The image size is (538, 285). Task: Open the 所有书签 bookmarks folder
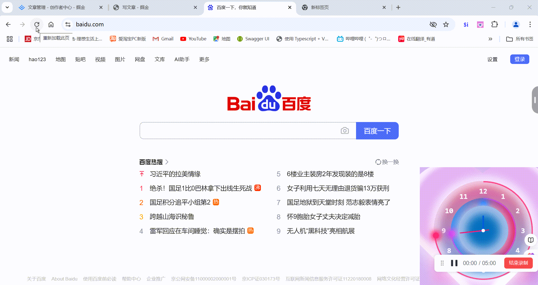[x=520, y=39]
